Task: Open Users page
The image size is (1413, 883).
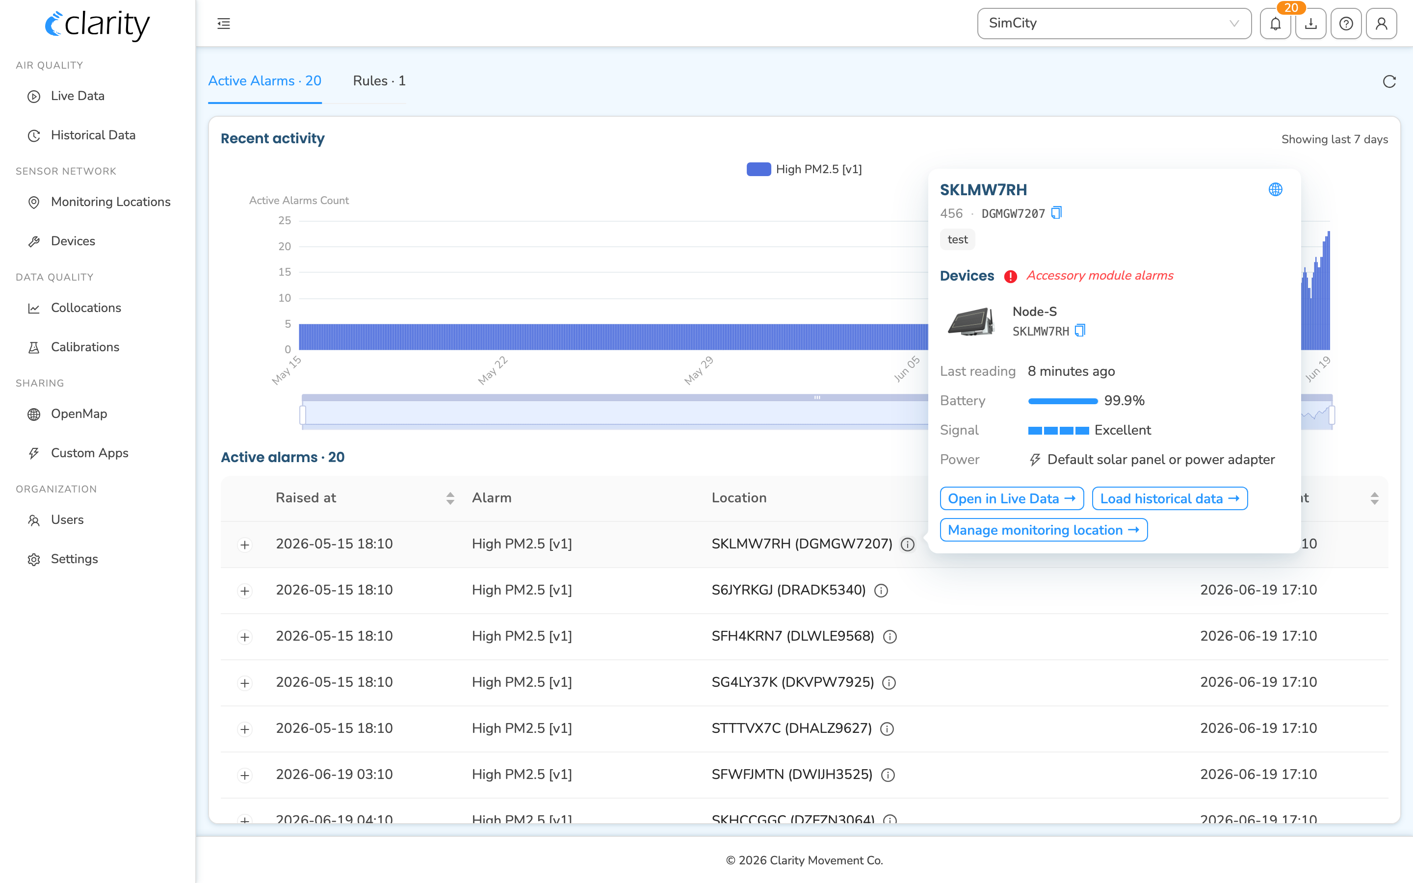Action: [67, 520]
